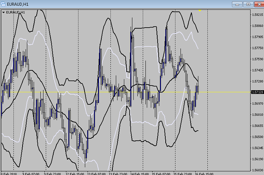Click the 13 Feb 23:00 time label
This screenshot has width=264, height=175.
click(x=118, y=173)
